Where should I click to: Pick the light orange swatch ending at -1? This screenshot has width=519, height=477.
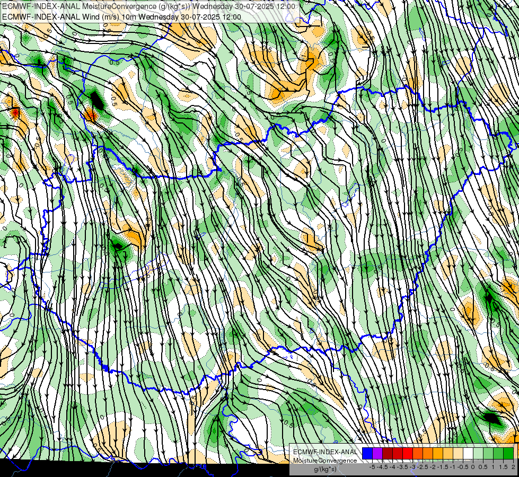(x=448, y=454)
